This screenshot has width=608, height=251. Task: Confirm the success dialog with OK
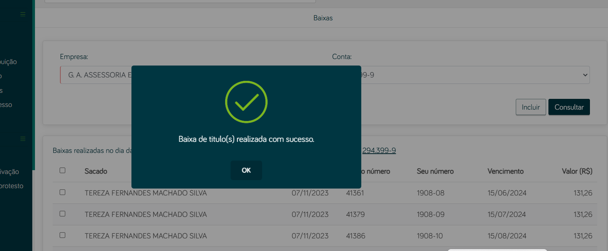[246, 170]
